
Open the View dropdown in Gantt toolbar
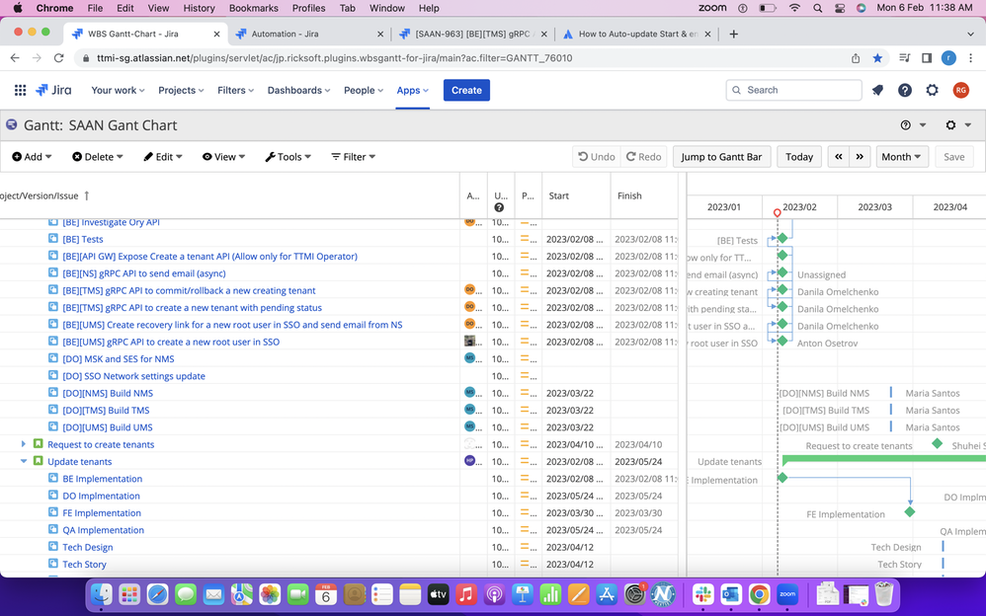point(223,157)
